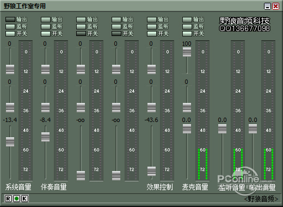Click the 野狼音频科技 logo text
Screen dimensions: 283x207
point(245,21)
